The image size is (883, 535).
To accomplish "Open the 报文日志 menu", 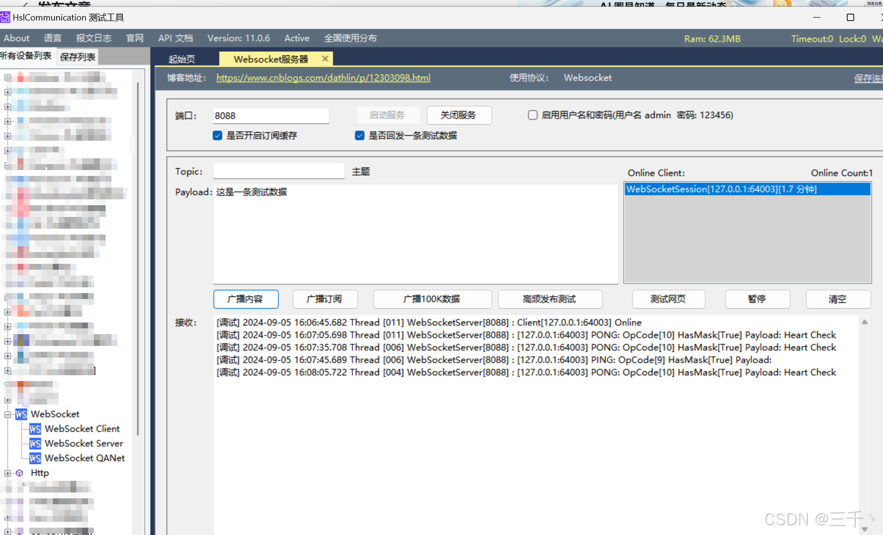I will 93,38.
